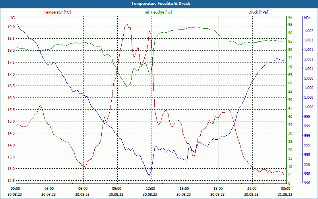Click green humidity axis value '45'
Screen dimensions: 318x199
[x=290, y=108]
